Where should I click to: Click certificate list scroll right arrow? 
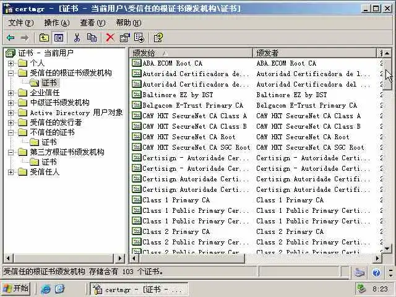(x=377, y=259)
